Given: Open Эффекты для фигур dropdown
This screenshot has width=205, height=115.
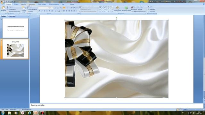Looking at the screenshot, I should (138, 11).
